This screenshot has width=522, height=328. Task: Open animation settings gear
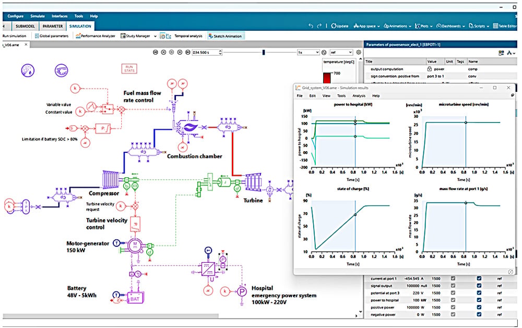click(359, 52)
